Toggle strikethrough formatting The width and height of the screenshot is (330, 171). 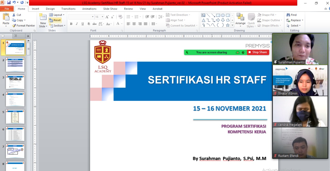pyautogui.click(x=94, y=24)
